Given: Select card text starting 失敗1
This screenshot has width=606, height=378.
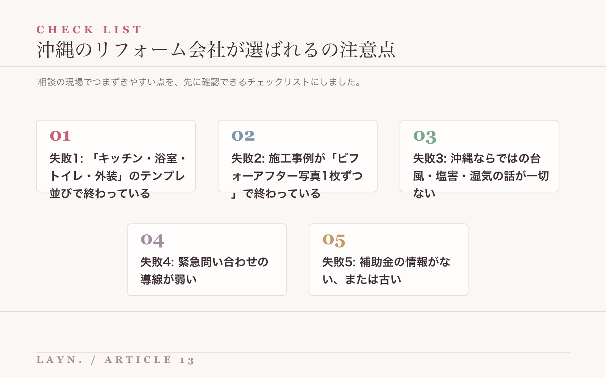Looking at the screenshot, I should (118, 176).
